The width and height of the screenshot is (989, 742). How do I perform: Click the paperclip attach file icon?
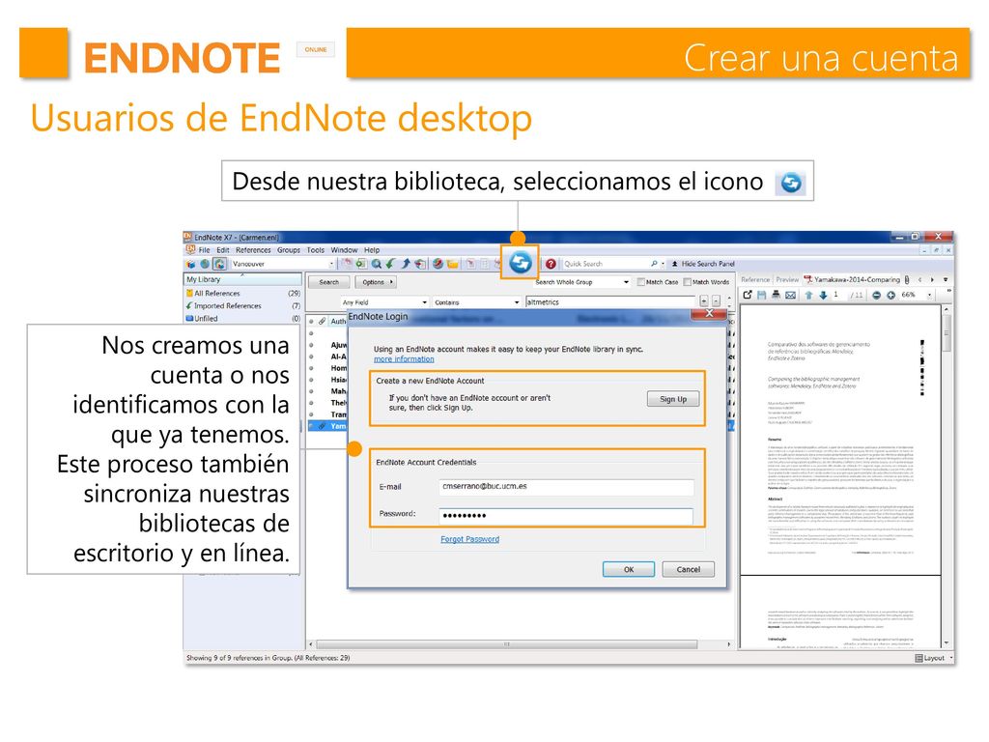907,279
